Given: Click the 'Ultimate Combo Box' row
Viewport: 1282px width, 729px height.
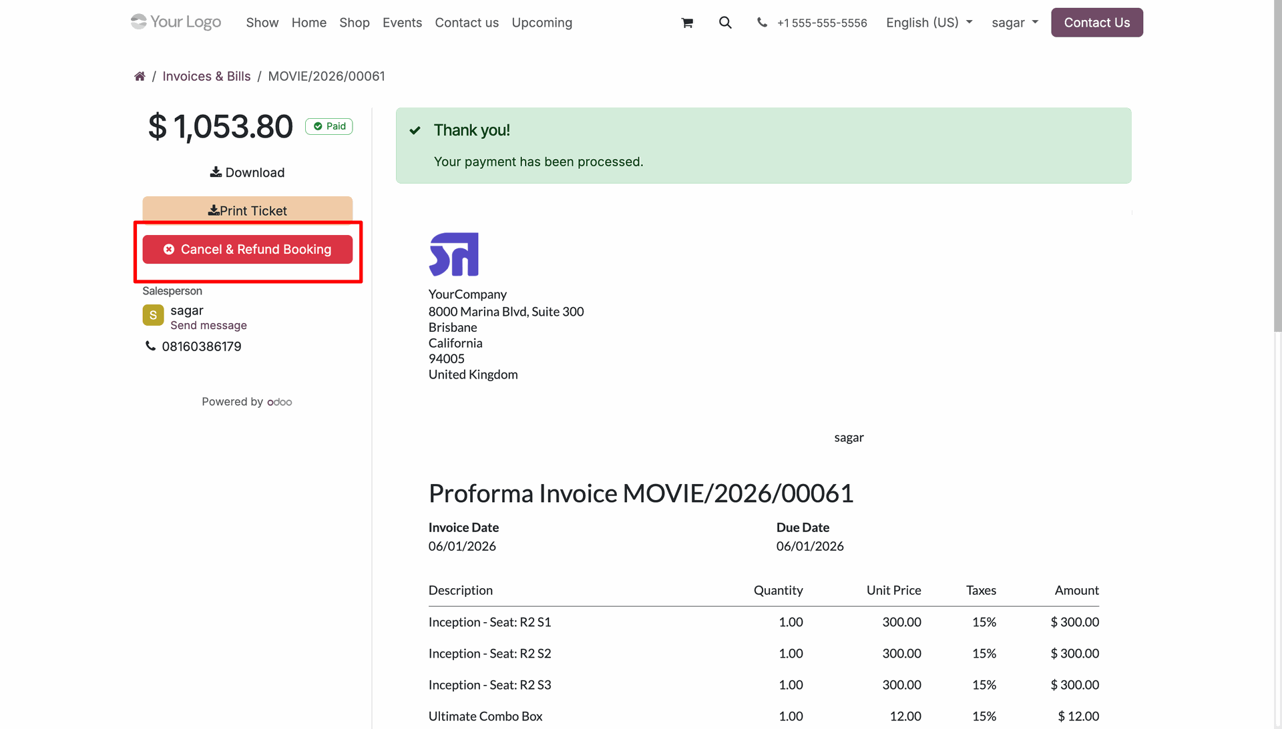Looking at the screenshot, I should [764, 716].
